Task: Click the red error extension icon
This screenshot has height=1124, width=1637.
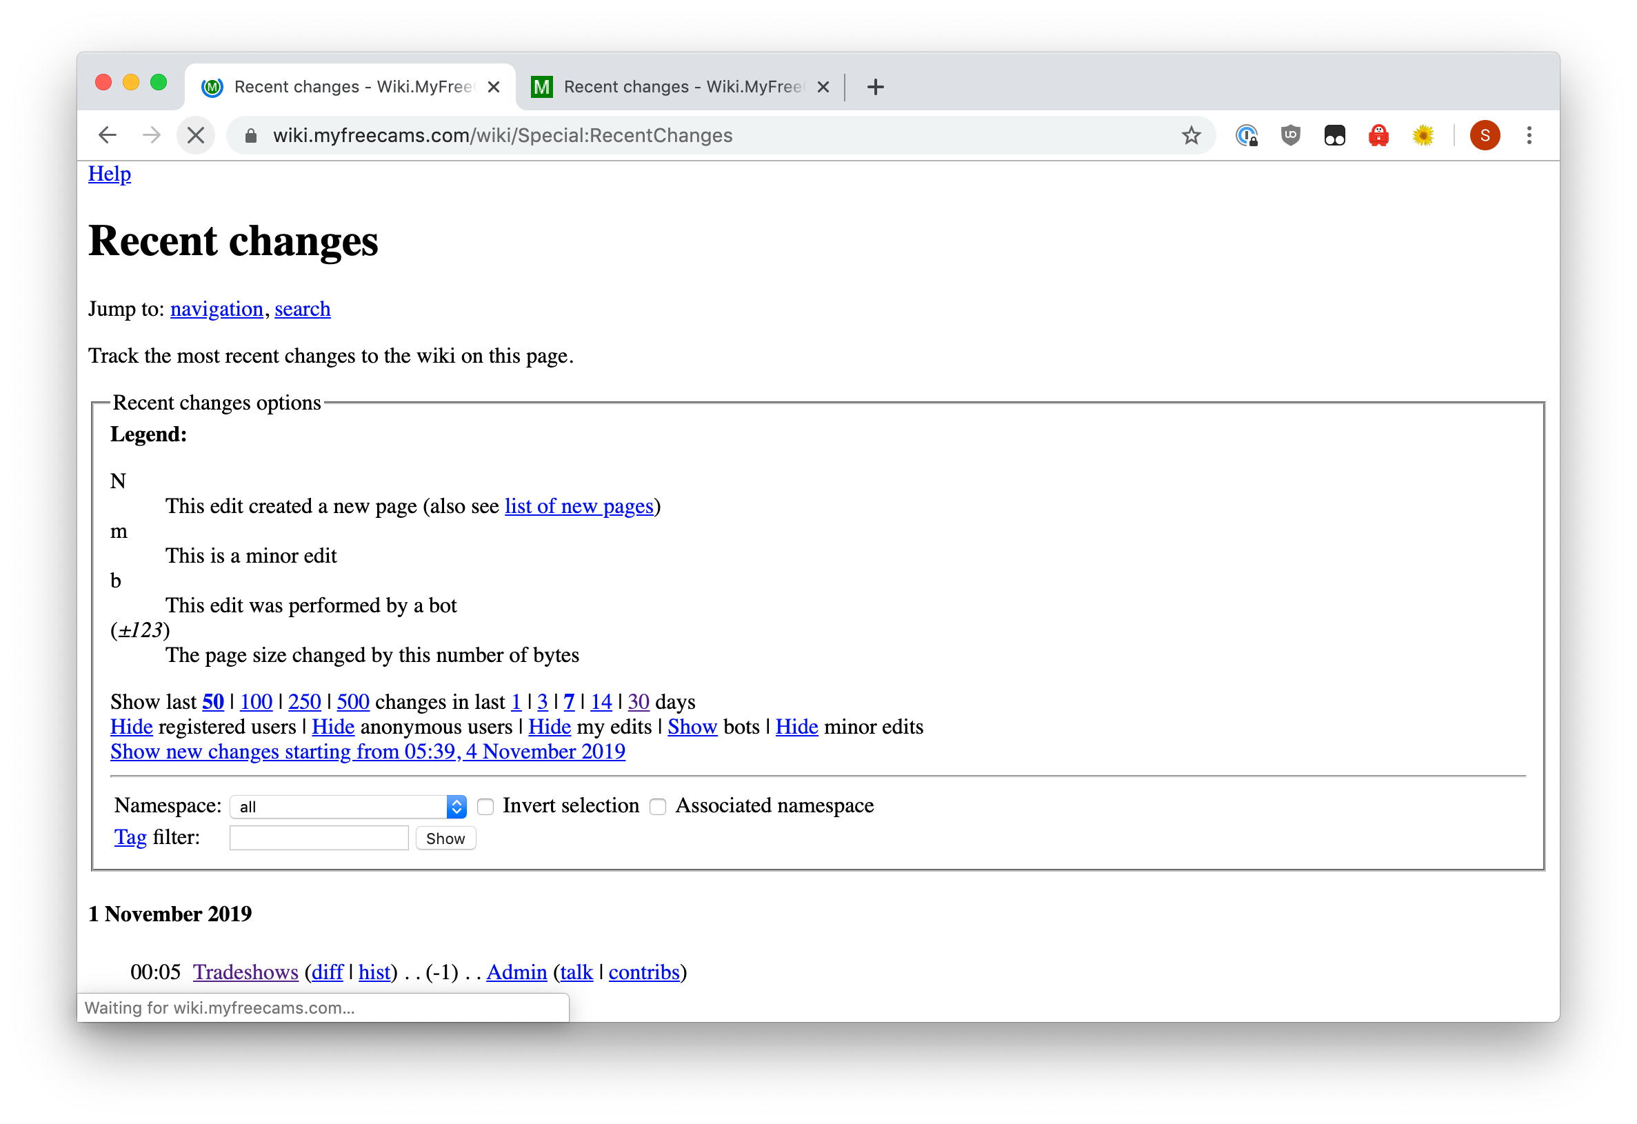Action: coord(1377,134)
